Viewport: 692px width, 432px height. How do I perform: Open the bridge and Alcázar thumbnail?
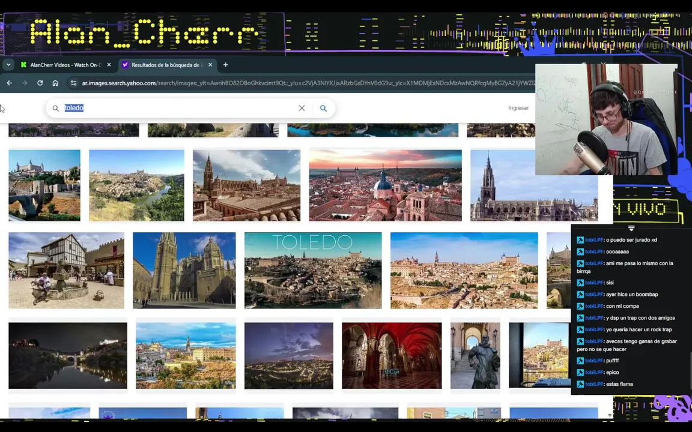(44, 185)
